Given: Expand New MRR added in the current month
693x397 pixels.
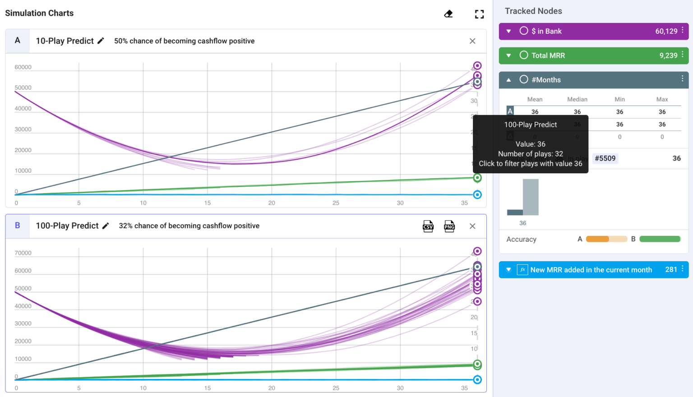Looking at the screenshot, I should coord(508,269).
